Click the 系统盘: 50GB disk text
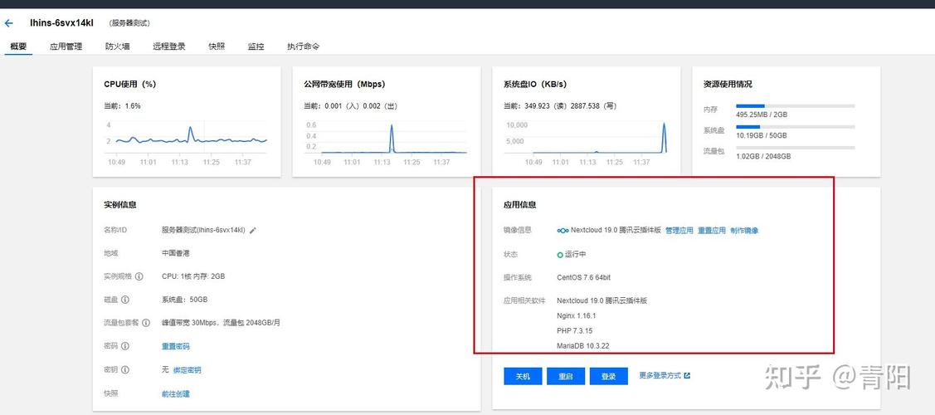The height and width of the screenshot is (415, 935). 184,300
